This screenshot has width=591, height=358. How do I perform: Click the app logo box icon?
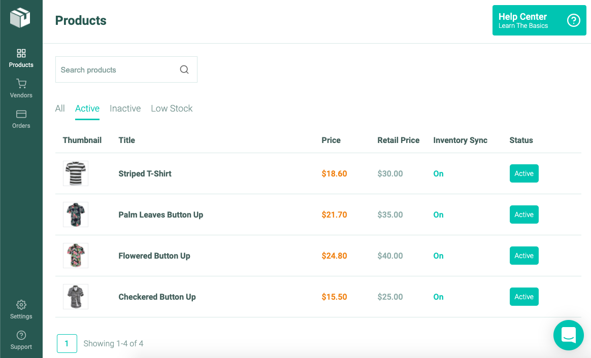21,17
